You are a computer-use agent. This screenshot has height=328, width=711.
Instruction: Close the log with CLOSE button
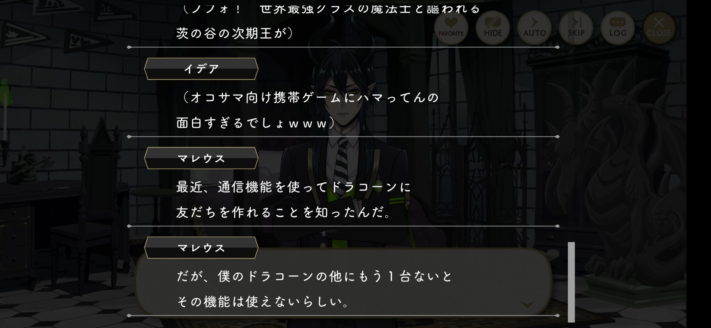(x=659, y=27)
